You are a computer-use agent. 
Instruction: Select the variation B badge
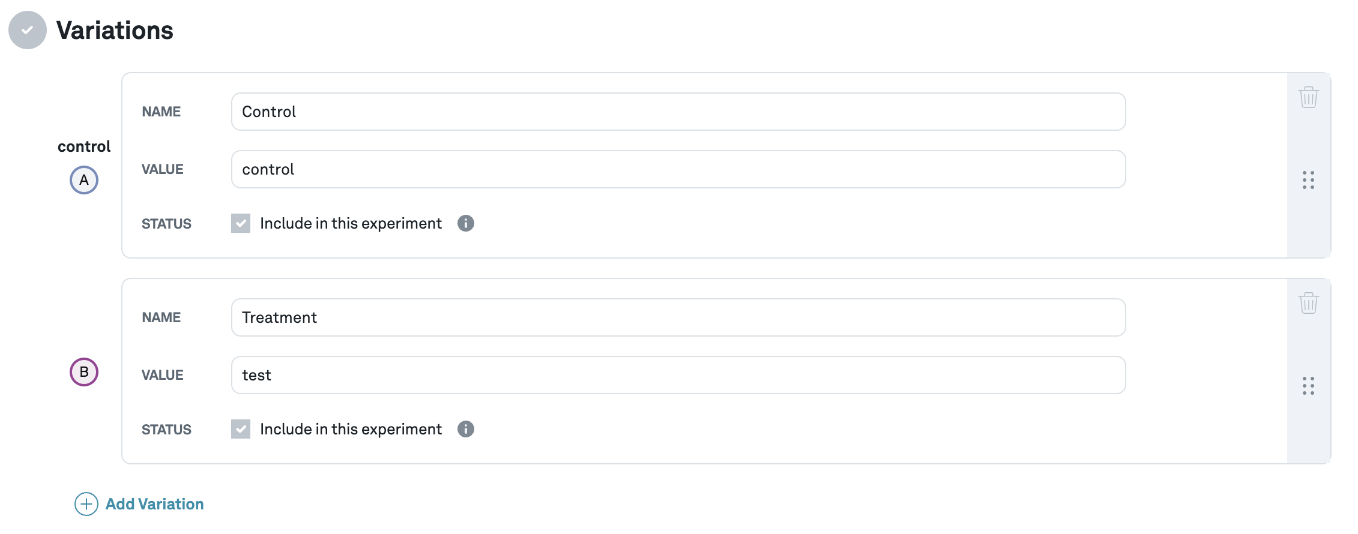[83, 371]
